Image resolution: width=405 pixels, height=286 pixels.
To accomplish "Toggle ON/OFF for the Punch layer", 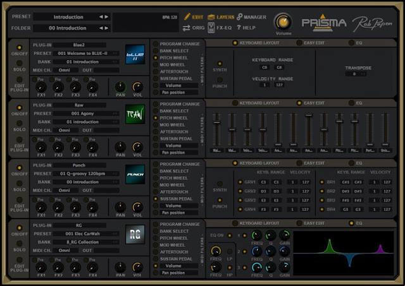I will click(x=20, y=167).
